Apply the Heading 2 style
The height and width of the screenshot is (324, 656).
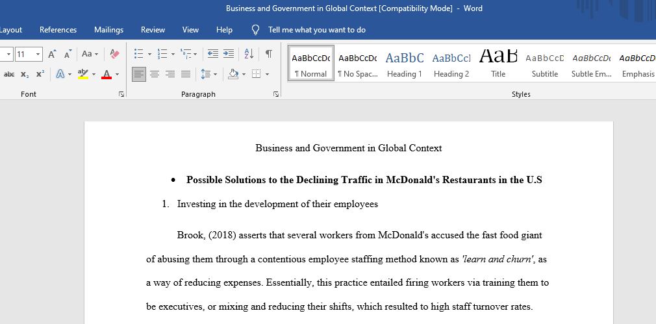click(451, 63)
